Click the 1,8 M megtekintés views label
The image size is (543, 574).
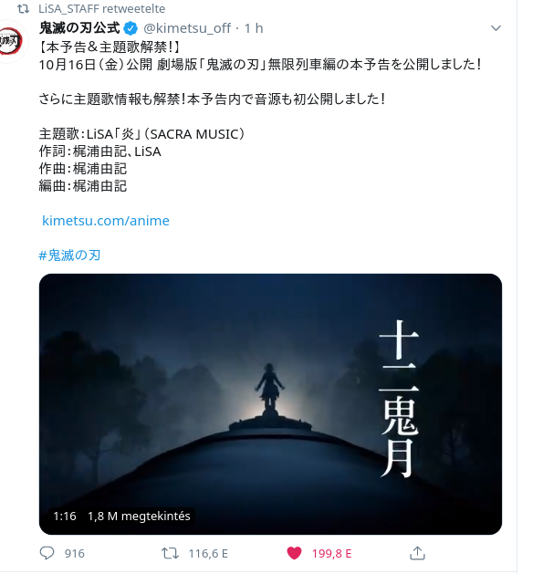click(139, 517)
